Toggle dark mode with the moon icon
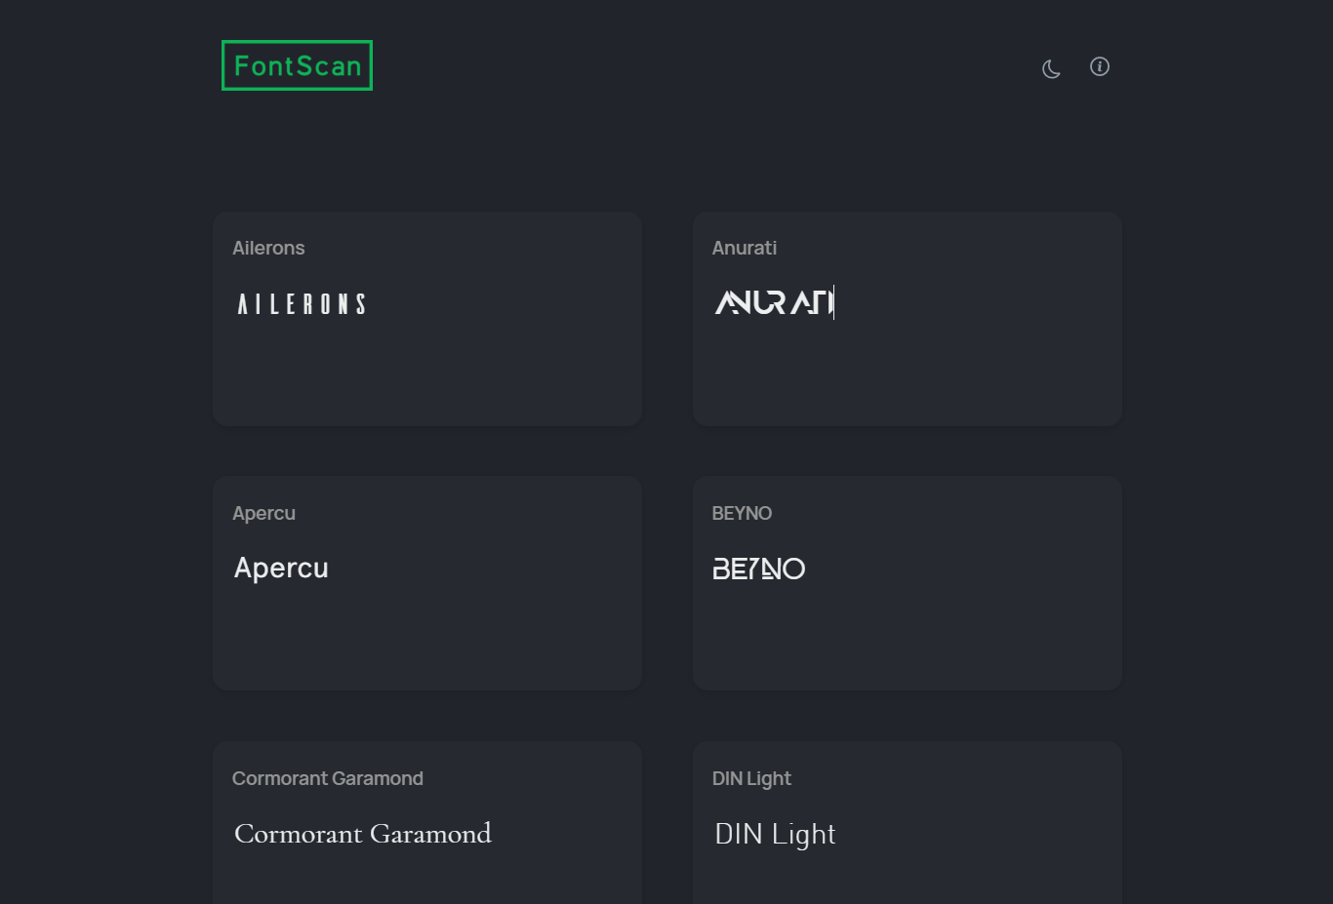Screen dimensions: 1333x904 coord(1051,68)
